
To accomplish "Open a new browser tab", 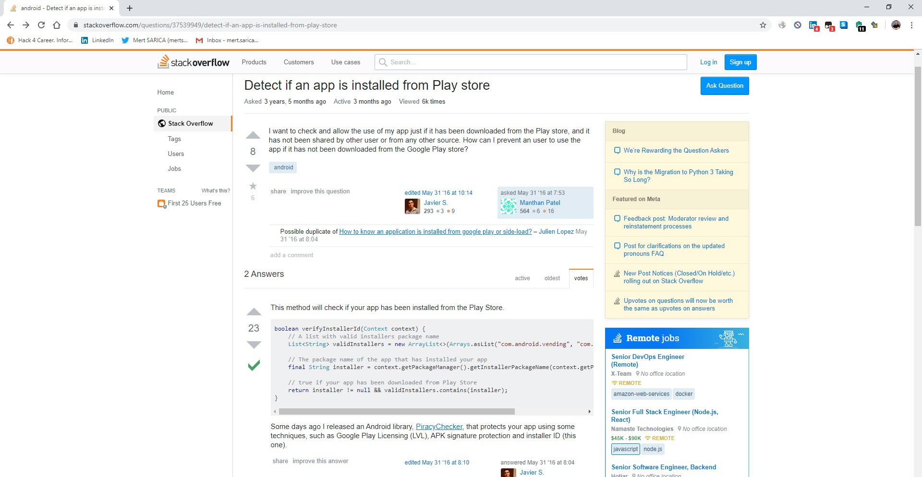I will pyautogui.click(x=130, y=8).
